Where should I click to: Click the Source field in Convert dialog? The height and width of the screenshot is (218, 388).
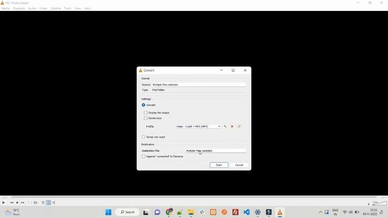pos(199,85)
